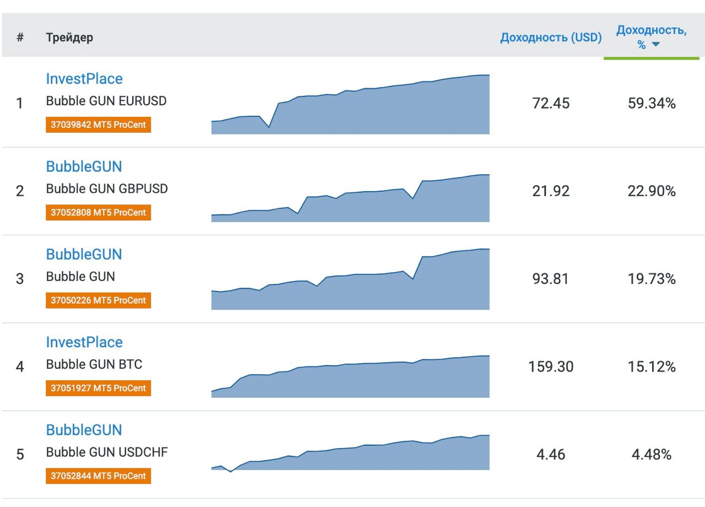Click account badge 37050226 MT5 ProCent
The width and height of the screenshot is (705, 507).
(x=98, y=300)
